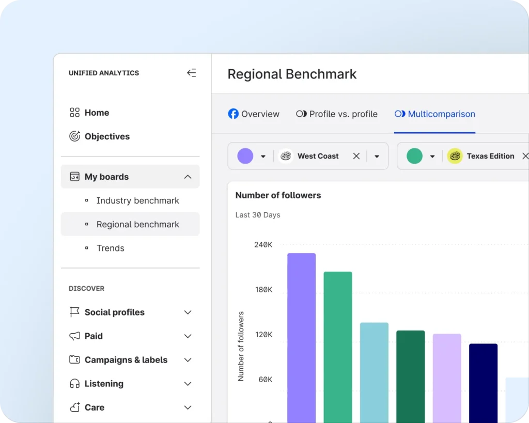Remove the West Coast profile
Viewport: 529px width, 423px height.
pyautogui.click(x=356, y=156)
